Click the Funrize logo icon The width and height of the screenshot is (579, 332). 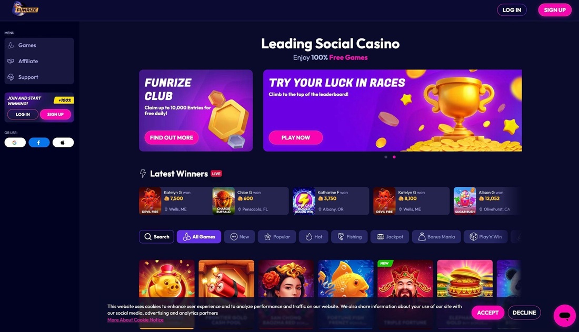25,8
